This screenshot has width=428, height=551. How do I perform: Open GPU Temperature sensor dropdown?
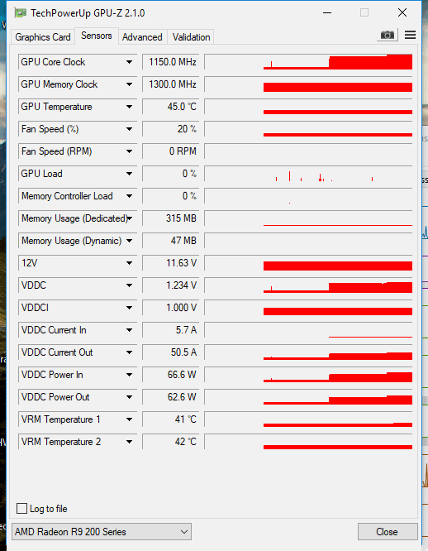pyautogui.click(x=129, y=107)
